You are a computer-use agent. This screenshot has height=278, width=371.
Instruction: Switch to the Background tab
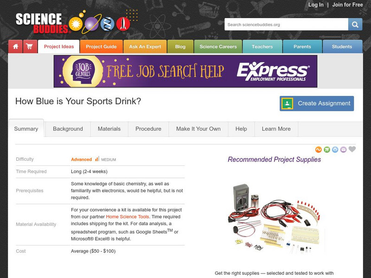pos(68,129)
